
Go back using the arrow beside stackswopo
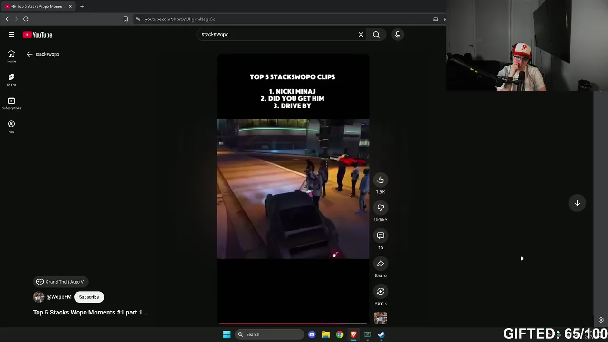coord(29,54)
